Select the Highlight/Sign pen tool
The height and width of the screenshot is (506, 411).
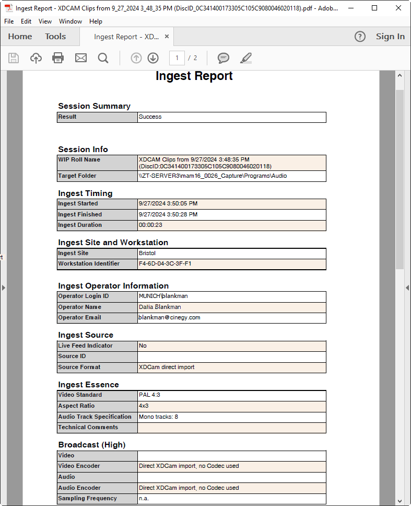246,58
